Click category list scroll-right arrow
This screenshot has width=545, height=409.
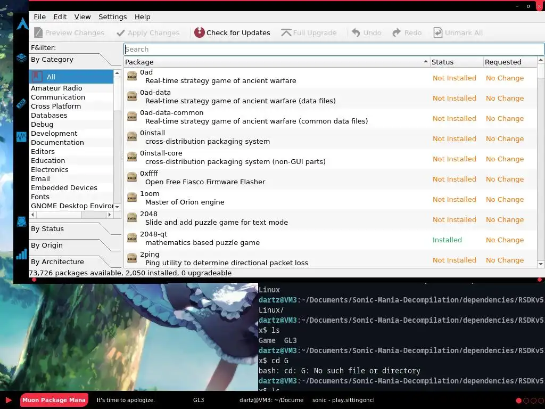[x=110, y=215]
